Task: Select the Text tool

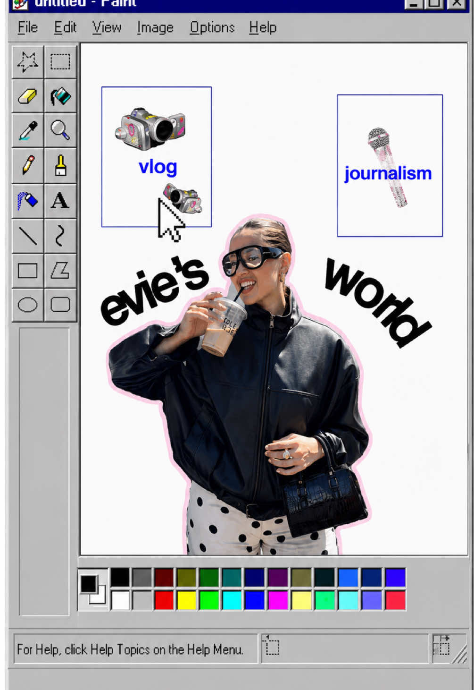Action: 60,200
